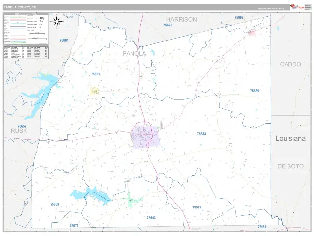Viewport: 314px width, 236px height.
Task: Click ZIP code label 75633
Action: [x=201, y=134]
